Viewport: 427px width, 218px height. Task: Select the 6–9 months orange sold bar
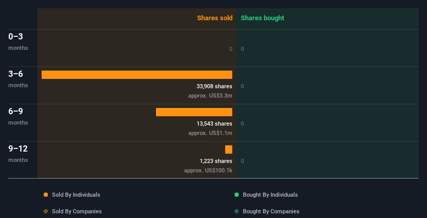click(194, 112)
